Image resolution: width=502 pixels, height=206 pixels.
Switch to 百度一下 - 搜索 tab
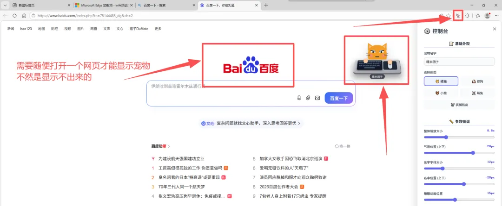[166, 6]
